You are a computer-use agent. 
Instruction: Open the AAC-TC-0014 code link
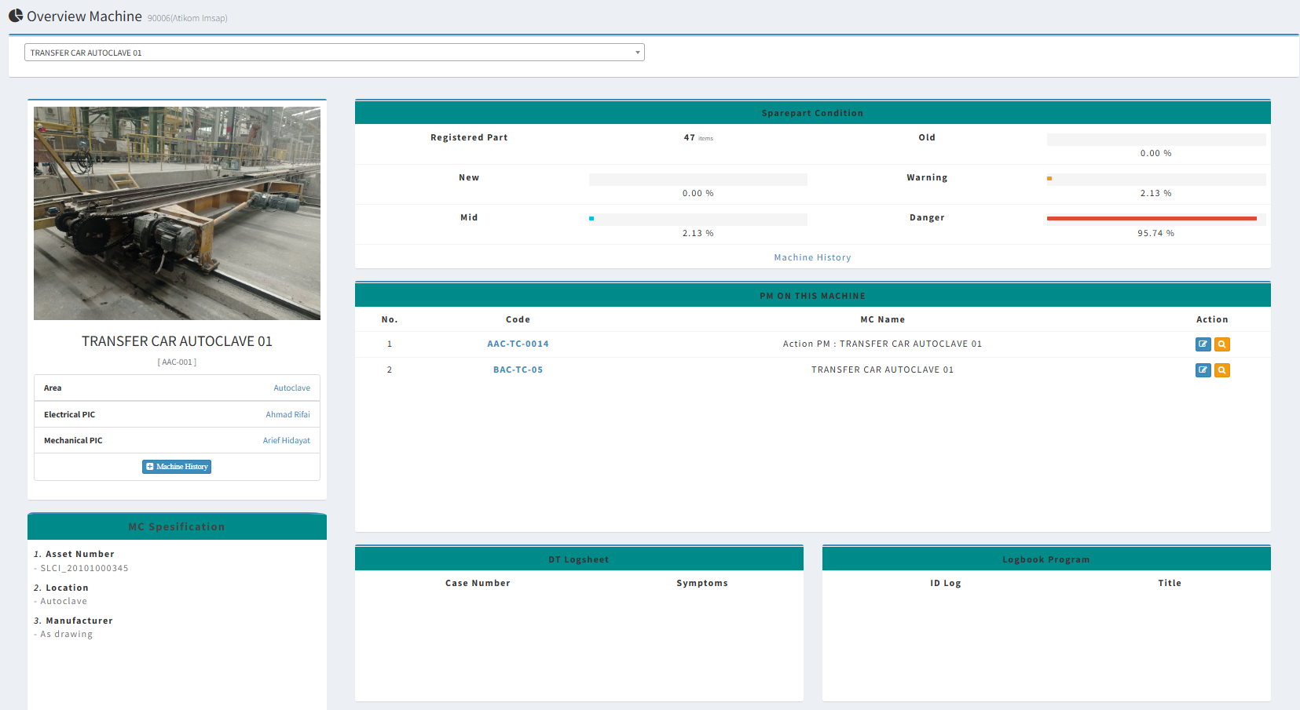tap(518, 344)
